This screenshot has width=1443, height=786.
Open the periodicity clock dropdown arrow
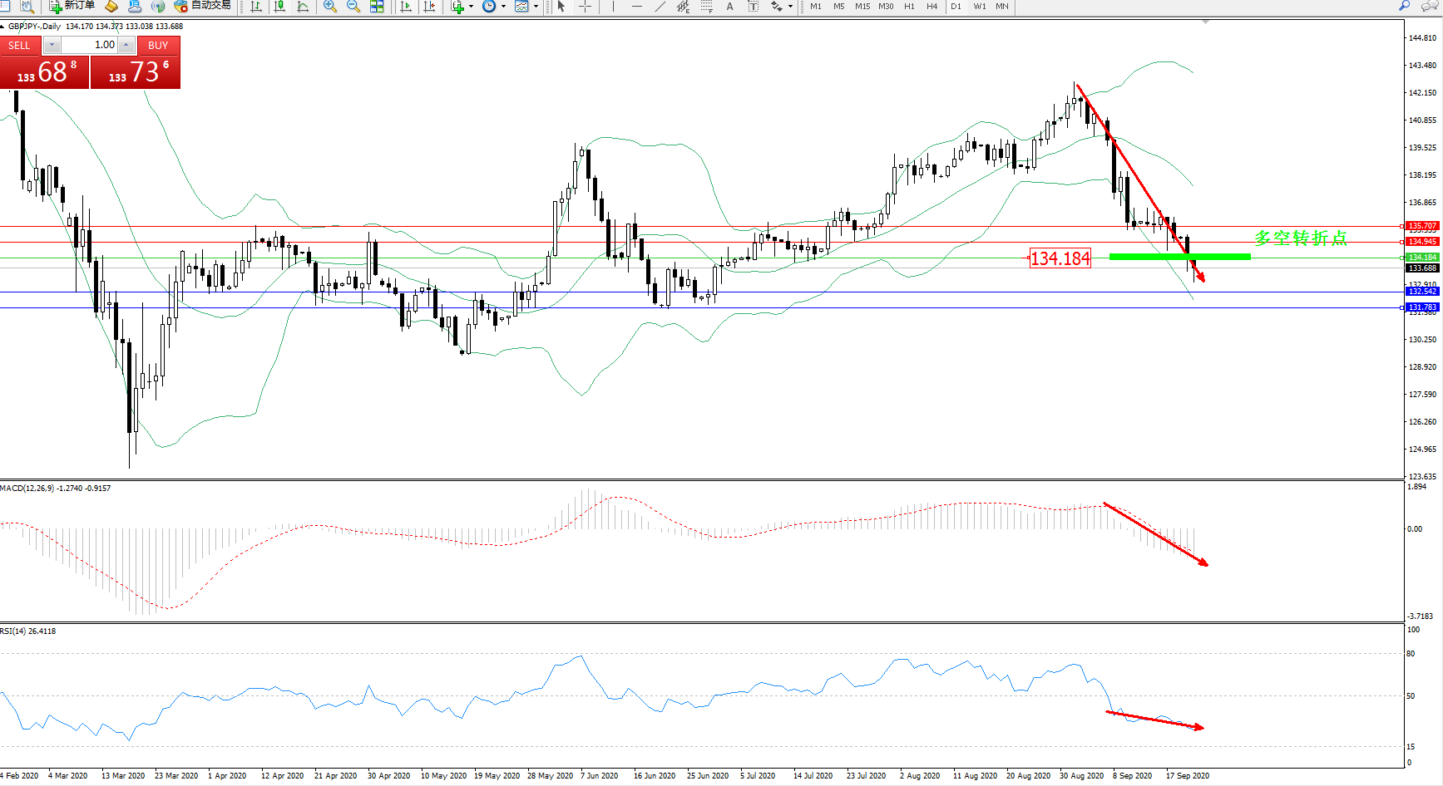pyautogui.click(x=503, y=7)
